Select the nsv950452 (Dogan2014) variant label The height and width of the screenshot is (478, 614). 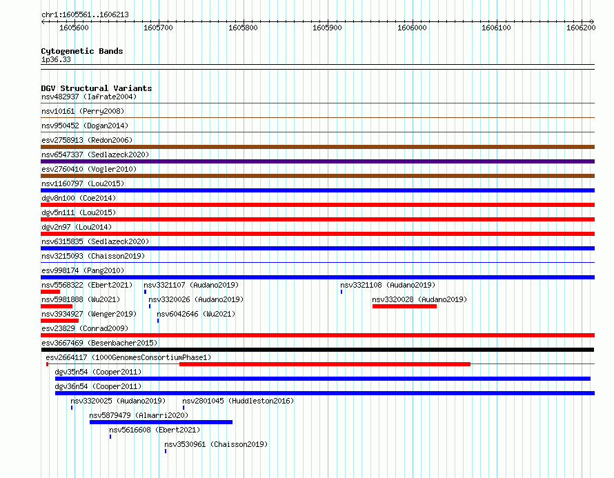coord(85,126)
